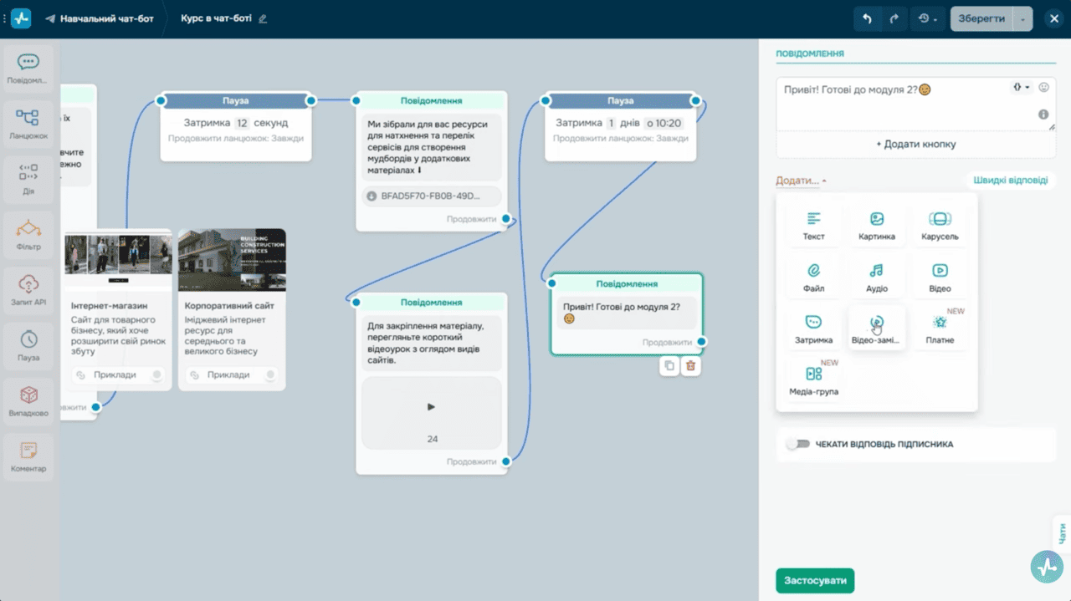Image resolution: width=1071 pixels, height=601 pixels.
Task: Choose the Файл element type
Action: click(x=813, y=278)
